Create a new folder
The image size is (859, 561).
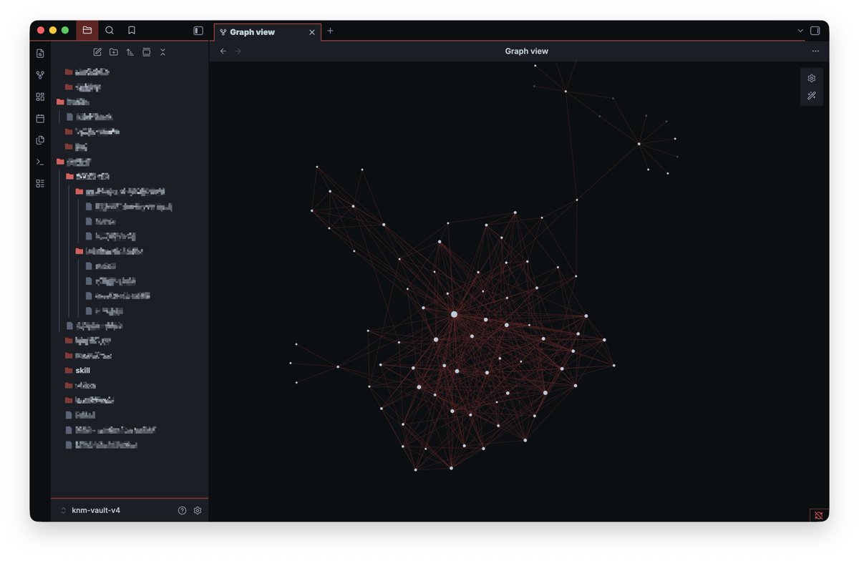pos(114,52)
